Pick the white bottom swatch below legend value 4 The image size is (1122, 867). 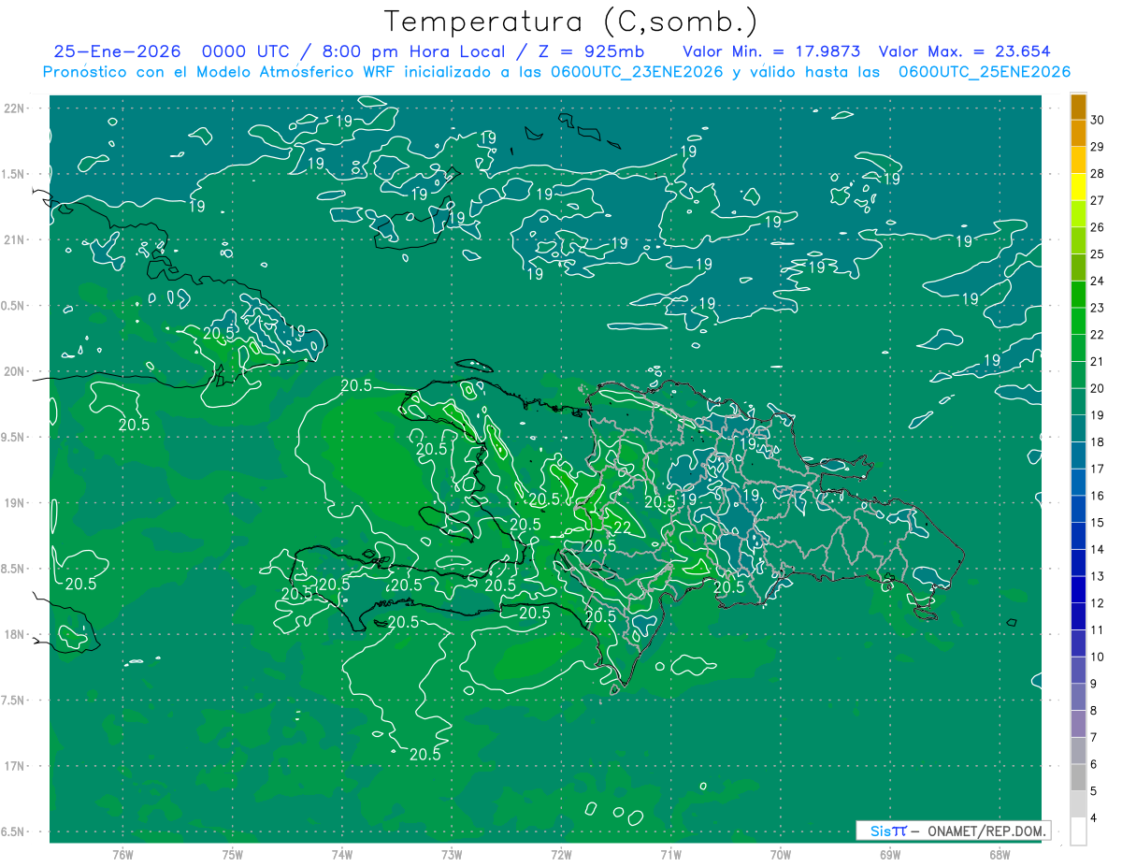click(1078, 831)
